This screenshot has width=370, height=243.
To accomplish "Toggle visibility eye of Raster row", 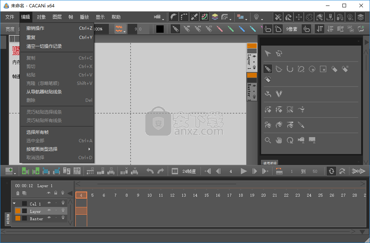I will pos(49,218).
